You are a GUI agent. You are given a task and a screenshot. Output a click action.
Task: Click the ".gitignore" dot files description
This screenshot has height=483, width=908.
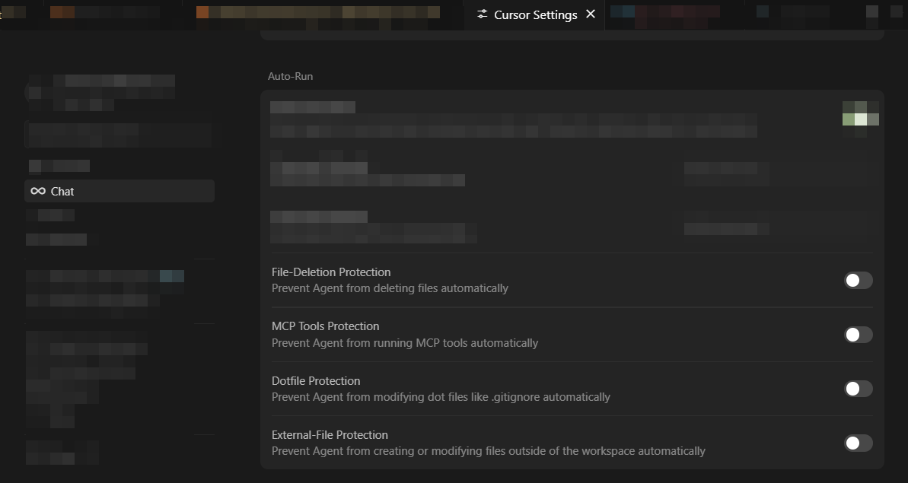coord(441,397)
